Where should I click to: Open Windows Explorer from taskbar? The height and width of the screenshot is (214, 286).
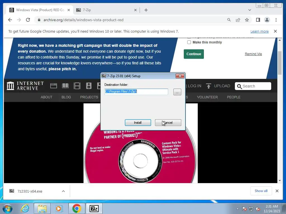click(42, 208)
